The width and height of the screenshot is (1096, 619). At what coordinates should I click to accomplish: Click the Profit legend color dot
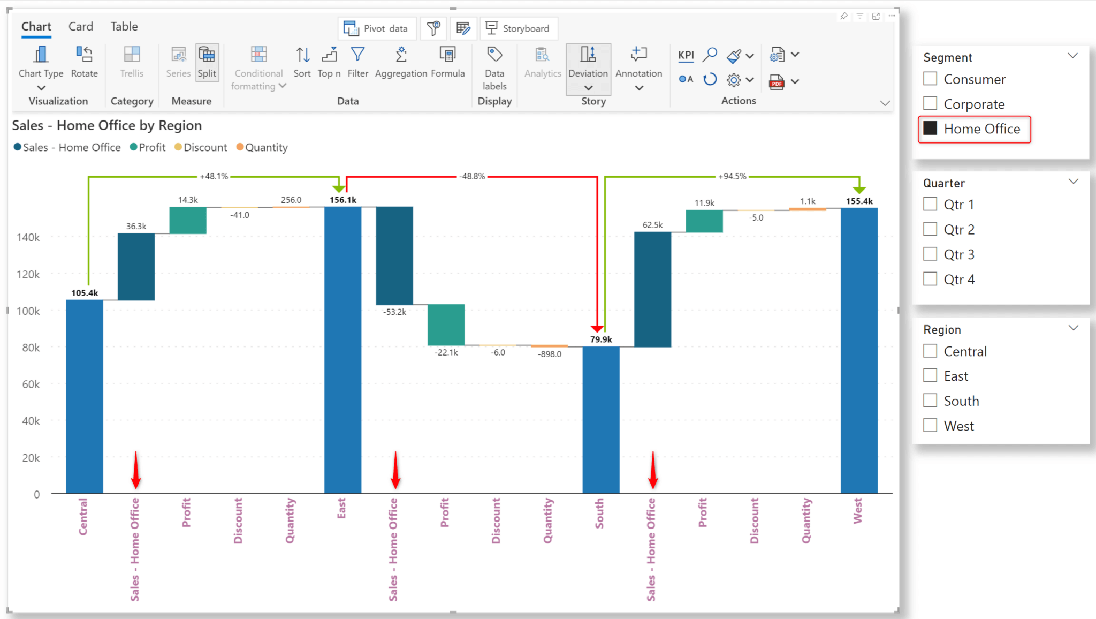[x=134, y=147]
